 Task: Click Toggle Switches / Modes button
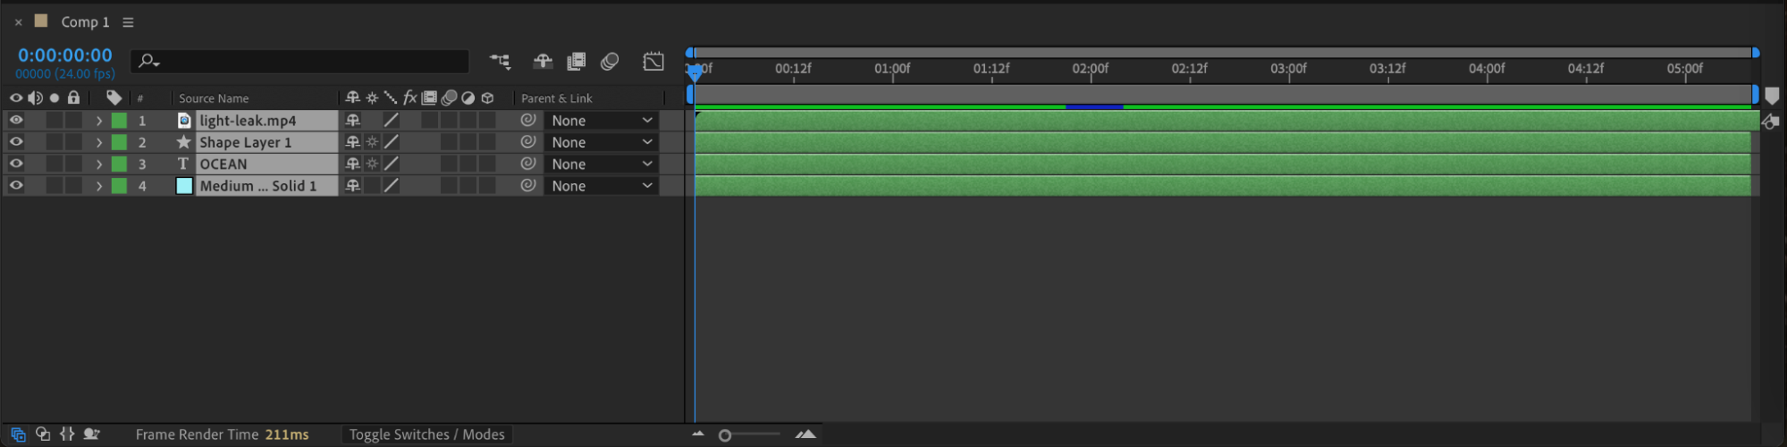[x=427, y=434]
